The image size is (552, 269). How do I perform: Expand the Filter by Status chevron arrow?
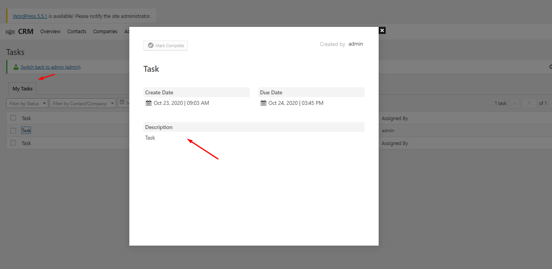44,103
